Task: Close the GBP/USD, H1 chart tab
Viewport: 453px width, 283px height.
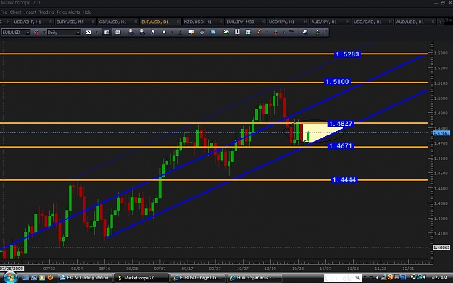Action: pyautogui.click(x=136, y=22)
